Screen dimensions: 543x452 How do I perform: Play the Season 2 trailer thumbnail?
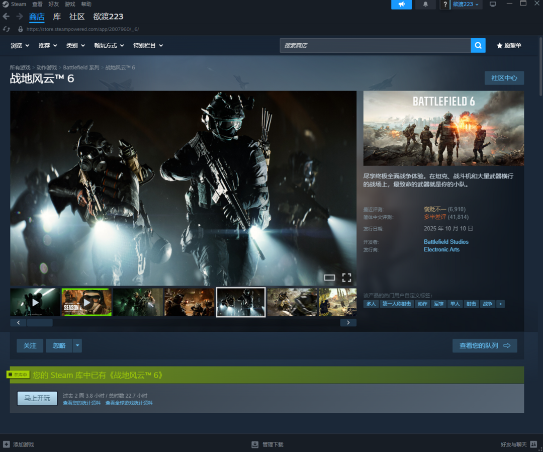point(86,302)
